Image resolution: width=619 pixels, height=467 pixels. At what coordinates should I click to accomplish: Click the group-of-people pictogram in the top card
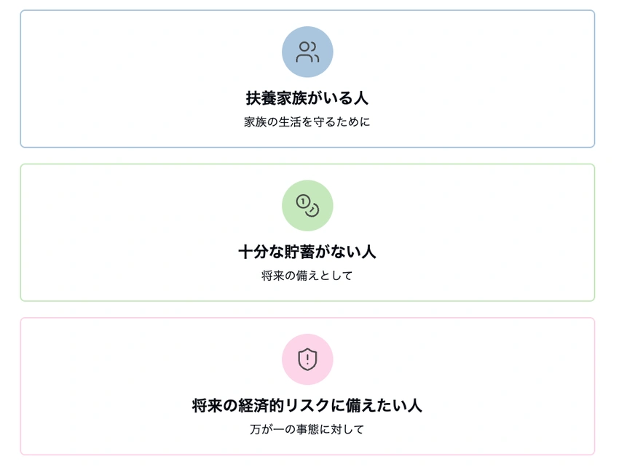pyautogui.click(x=307, y=51)
